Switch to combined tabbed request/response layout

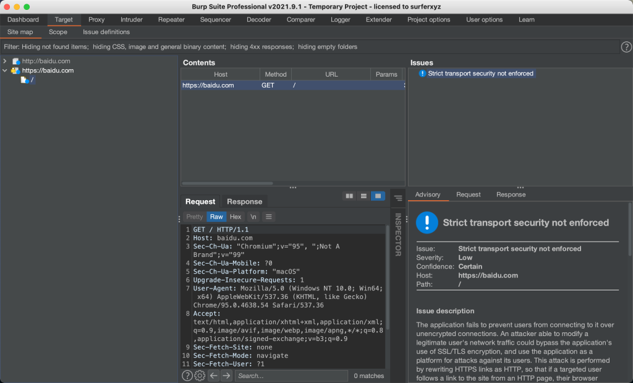(378, 196)
